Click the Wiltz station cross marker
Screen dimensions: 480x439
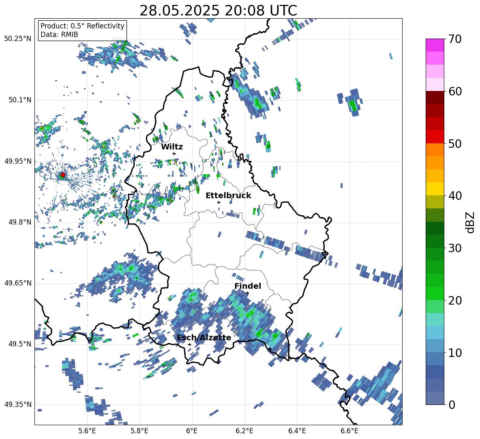coord(174,154)
